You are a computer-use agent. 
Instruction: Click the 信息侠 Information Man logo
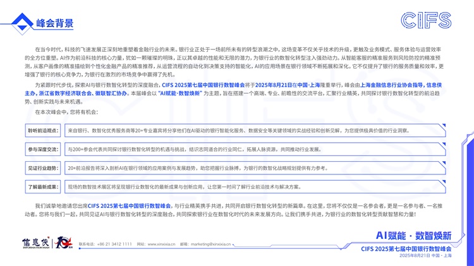point(35,243)
